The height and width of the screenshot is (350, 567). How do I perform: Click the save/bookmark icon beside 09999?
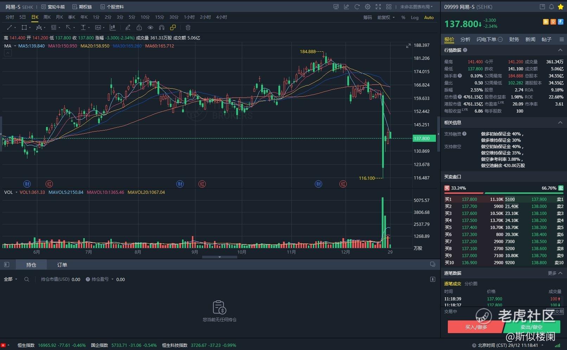[542, 7]
